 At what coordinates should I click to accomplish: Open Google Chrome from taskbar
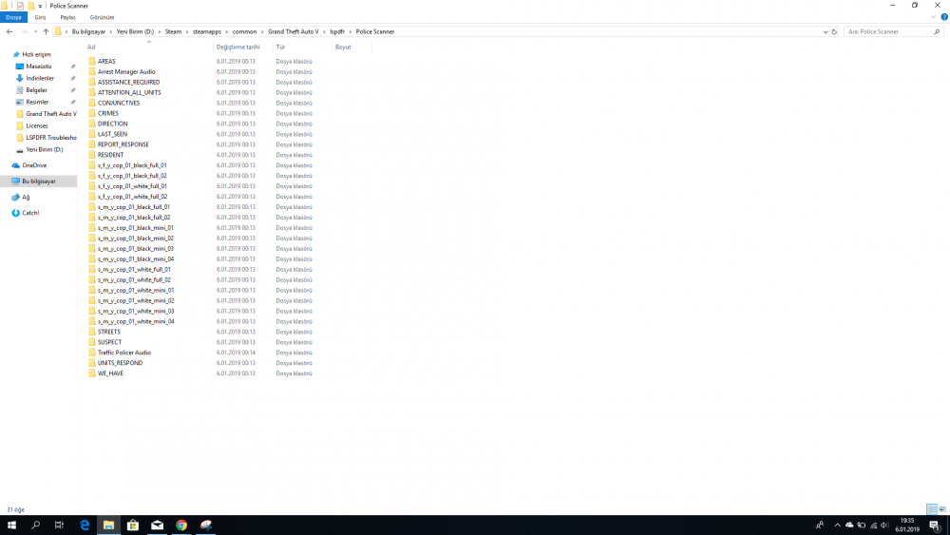point(181,525)
